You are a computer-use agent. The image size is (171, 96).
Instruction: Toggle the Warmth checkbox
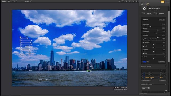[143, 43]
